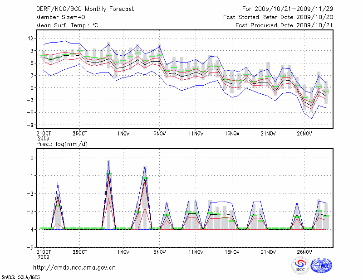Click 16NOV on the temperature chart axis
This screenshot has width=363, height=280.
point(232,134)
